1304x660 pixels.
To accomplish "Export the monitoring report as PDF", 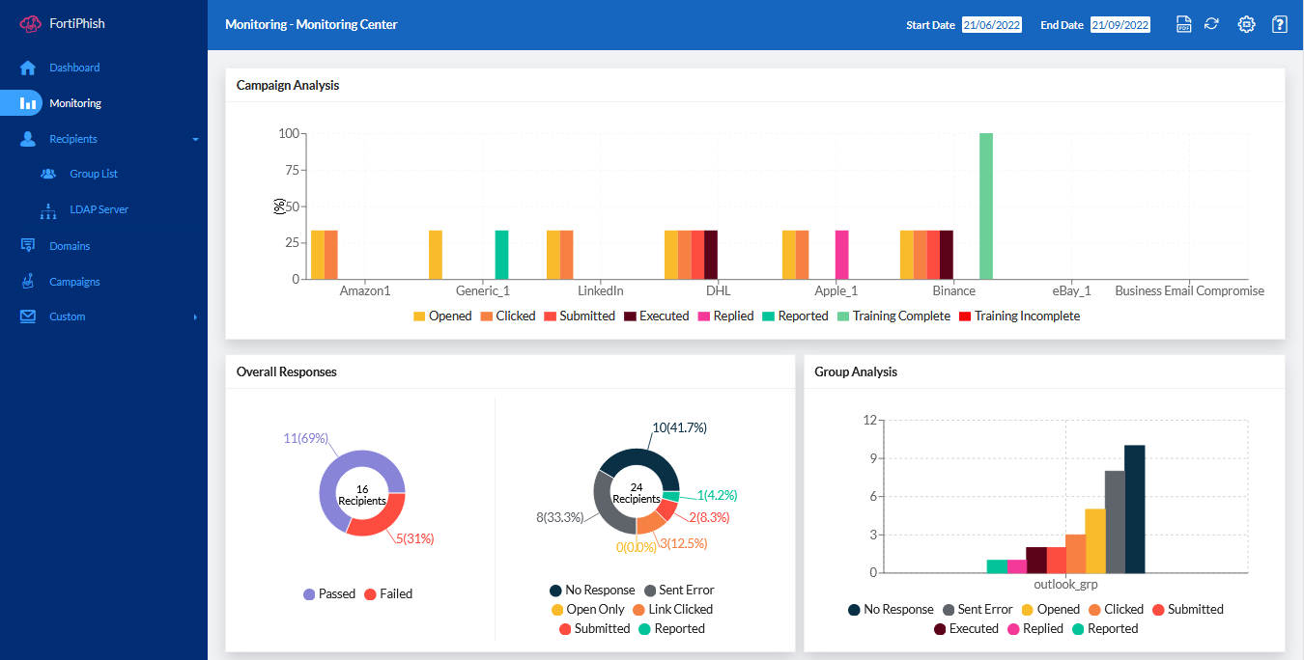I will point(1183,23).
